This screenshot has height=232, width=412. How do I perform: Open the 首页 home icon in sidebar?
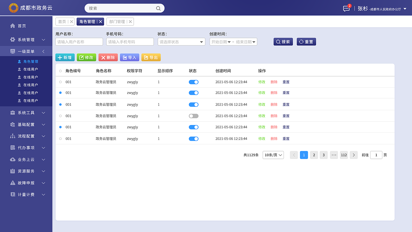tap(13, 26)
